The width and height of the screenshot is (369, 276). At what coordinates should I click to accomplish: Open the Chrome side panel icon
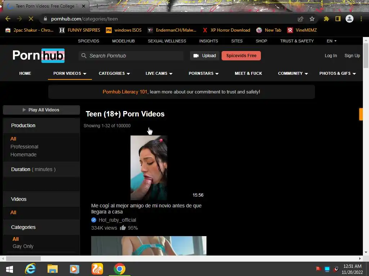[x=338, y=19]
